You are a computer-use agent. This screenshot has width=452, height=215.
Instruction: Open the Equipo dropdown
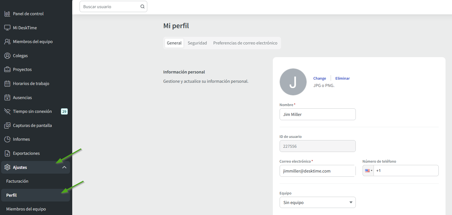coord(317,202)
